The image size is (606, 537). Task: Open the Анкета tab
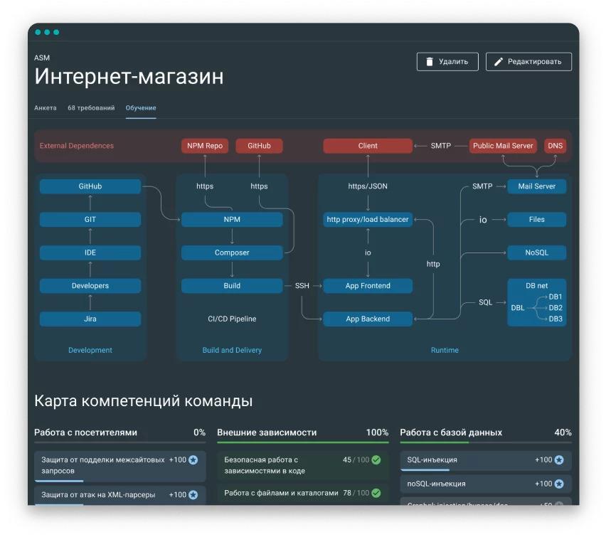pos(46,108)
